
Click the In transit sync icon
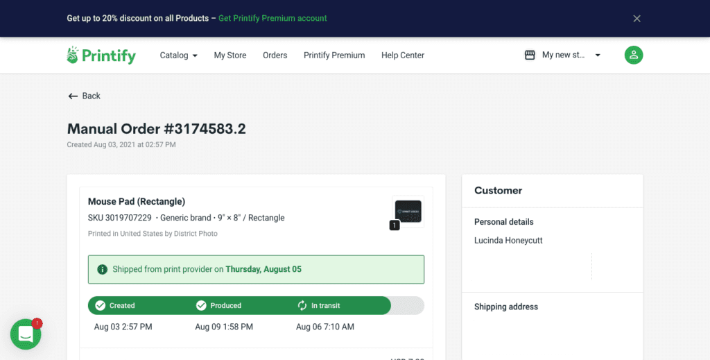click(x=302, y=306)
